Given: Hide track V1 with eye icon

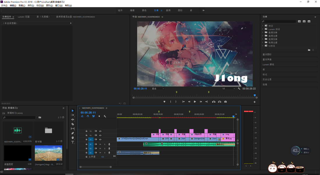Looking at the screenshot, I should click(100, 139).
